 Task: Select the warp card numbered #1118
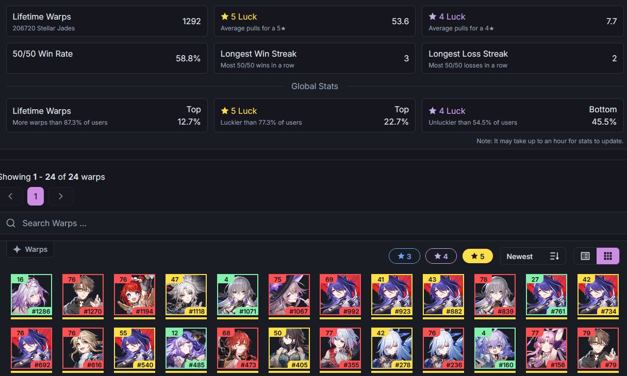186,295
